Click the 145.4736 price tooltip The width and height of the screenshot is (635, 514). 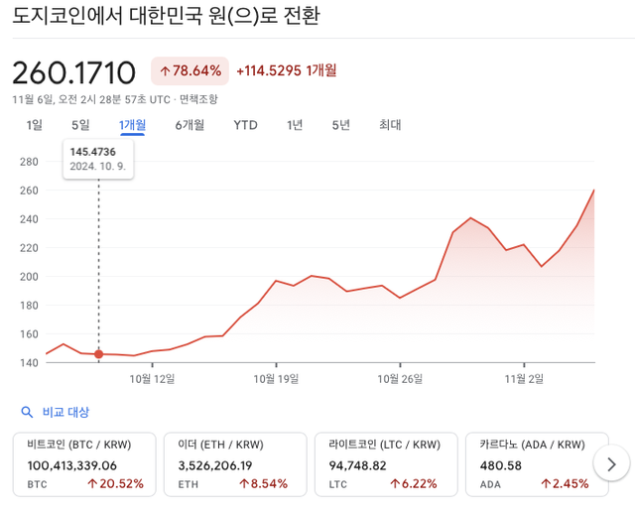pyautogui.click(x=97, y=158)
